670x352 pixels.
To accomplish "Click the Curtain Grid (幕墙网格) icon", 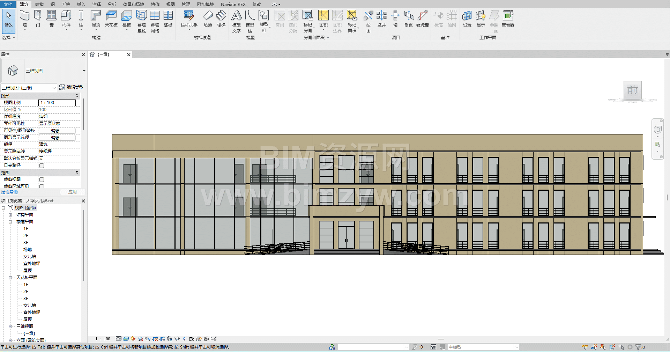I will (x=155, y=16).
